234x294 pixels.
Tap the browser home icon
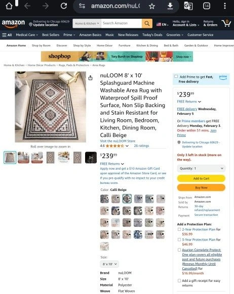click(9, 6)
